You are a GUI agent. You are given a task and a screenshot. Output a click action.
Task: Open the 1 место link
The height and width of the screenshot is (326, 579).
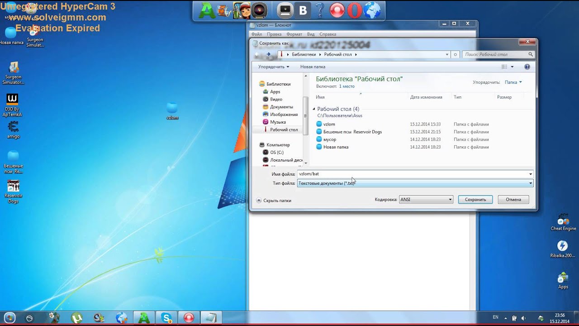(x=346, y=86)
